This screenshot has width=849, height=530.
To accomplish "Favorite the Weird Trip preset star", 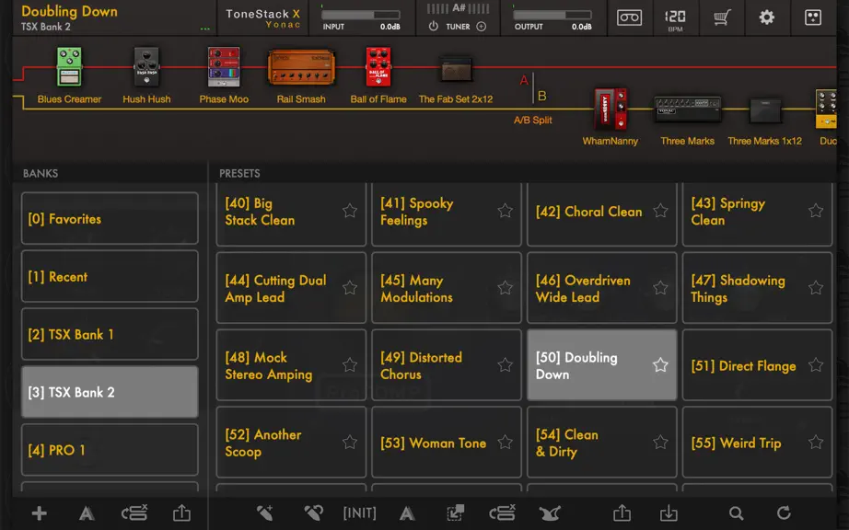I will tap(816, 442).
